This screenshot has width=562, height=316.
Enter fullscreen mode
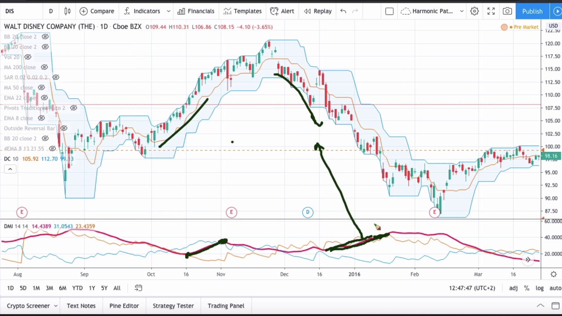click(491, 11)
